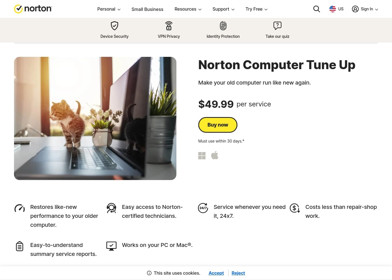Click the Norton logo
The image size is (392, 280).
pos(33,9)
